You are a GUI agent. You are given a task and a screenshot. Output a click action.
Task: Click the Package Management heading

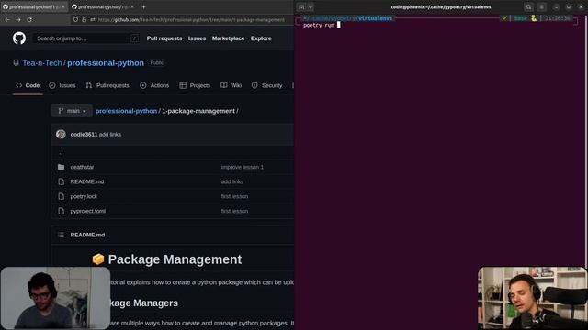point(175,259)
